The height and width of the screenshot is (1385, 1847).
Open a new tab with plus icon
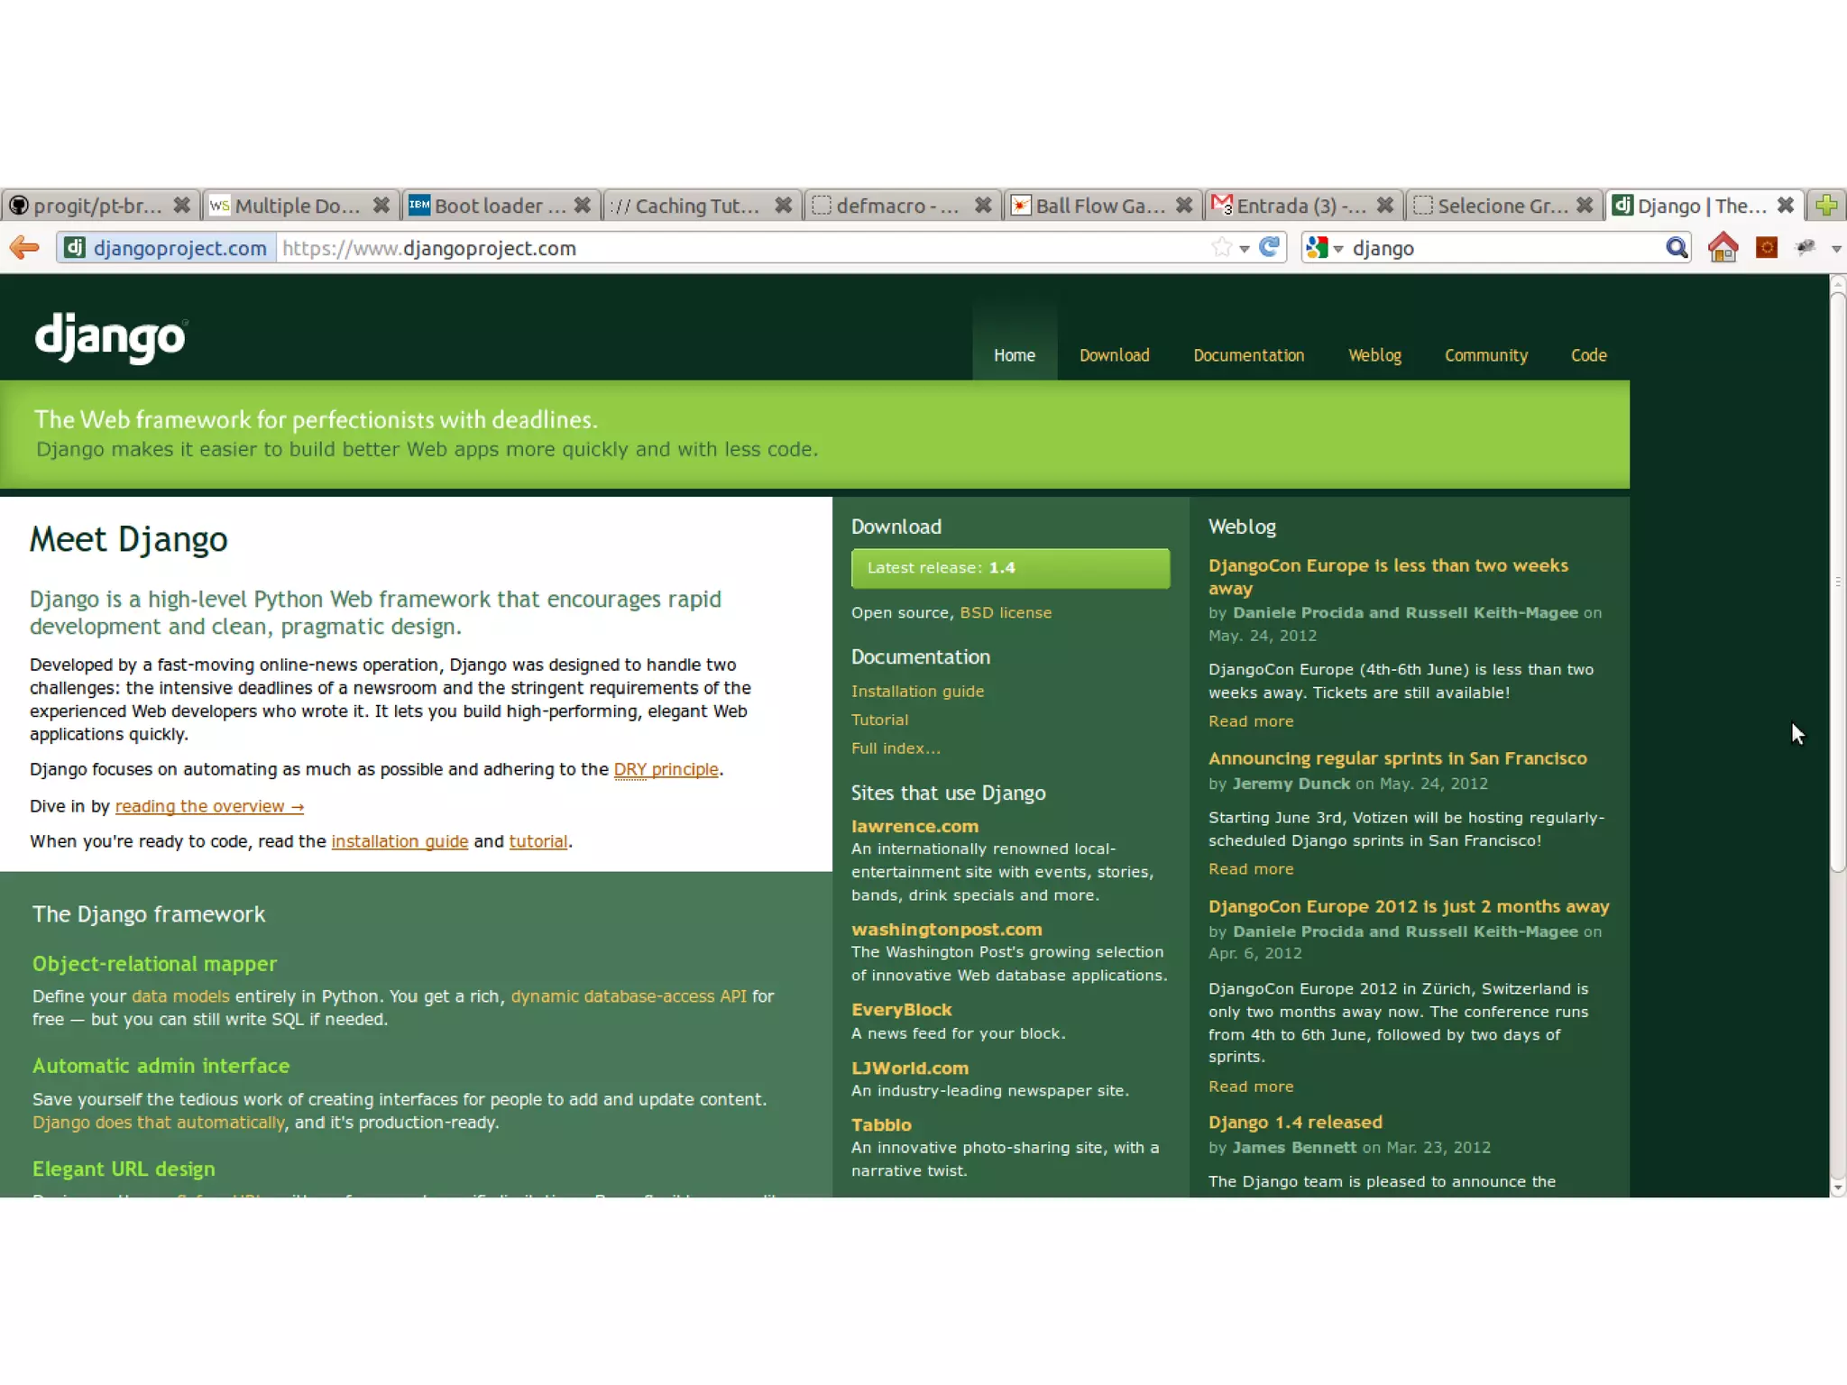(x=1826, y=206)
